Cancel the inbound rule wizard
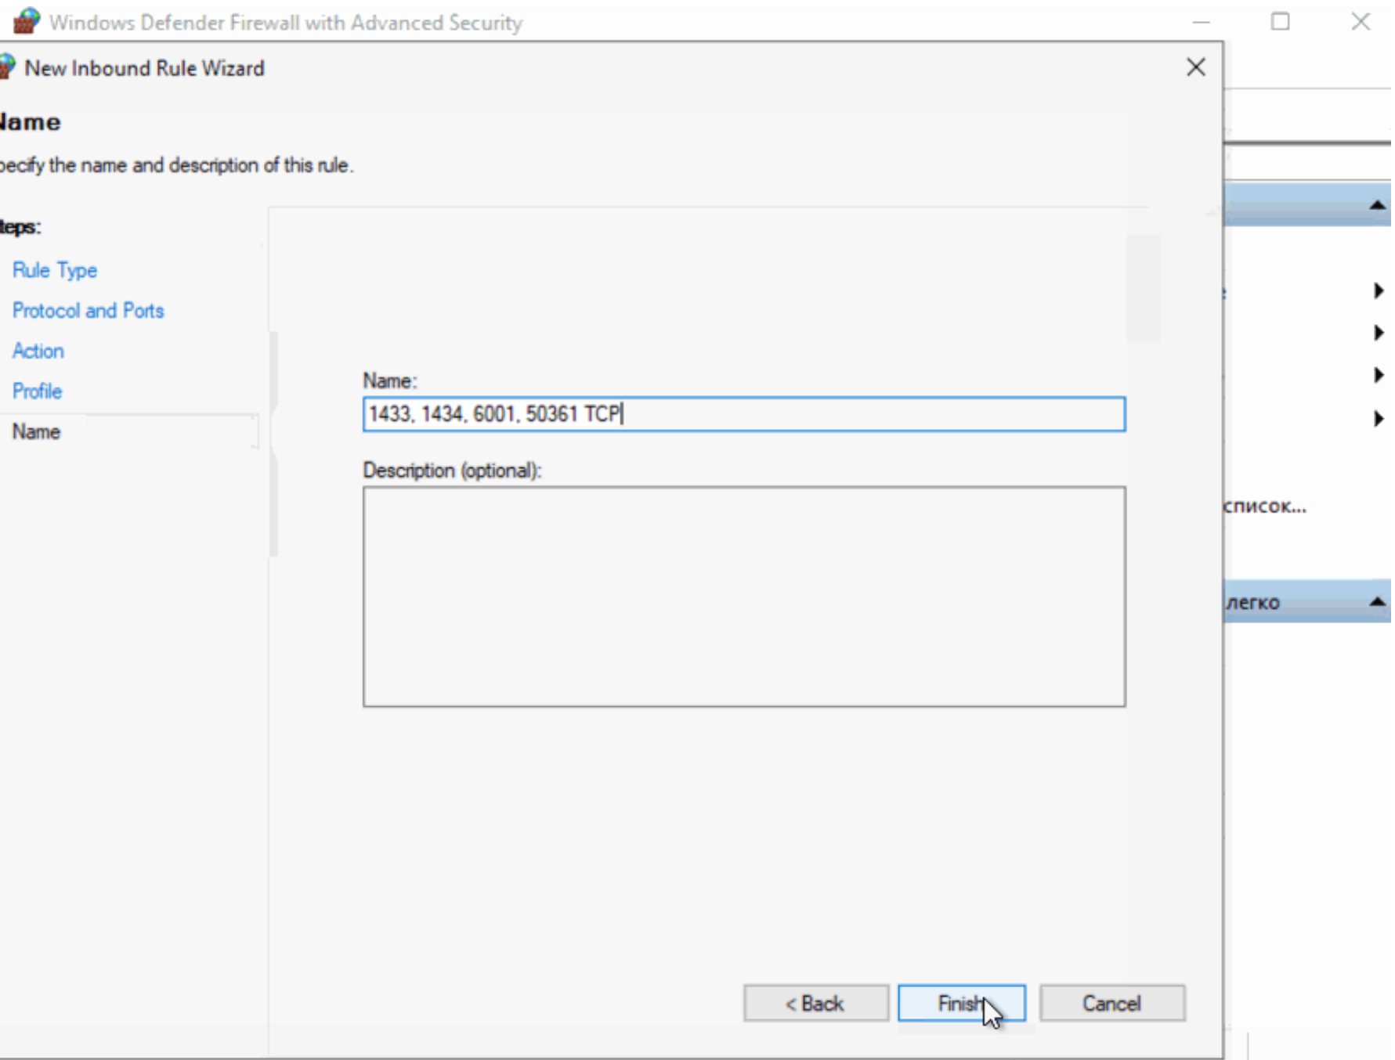This screenshot has height=1060, width=1395. (x=1111, y=1003)
